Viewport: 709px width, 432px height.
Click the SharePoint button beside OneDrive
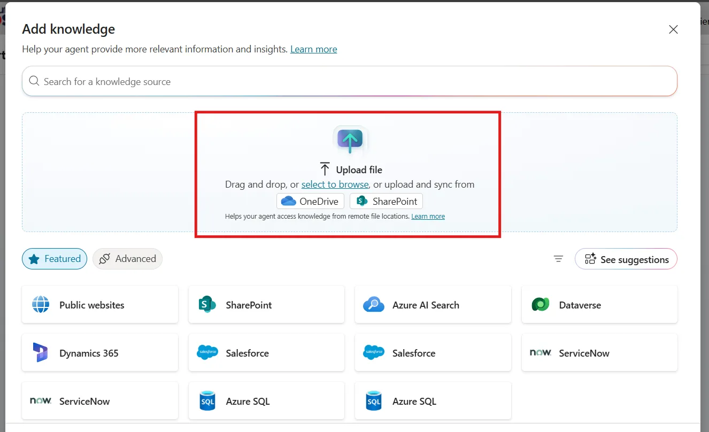tap(386, 201)
